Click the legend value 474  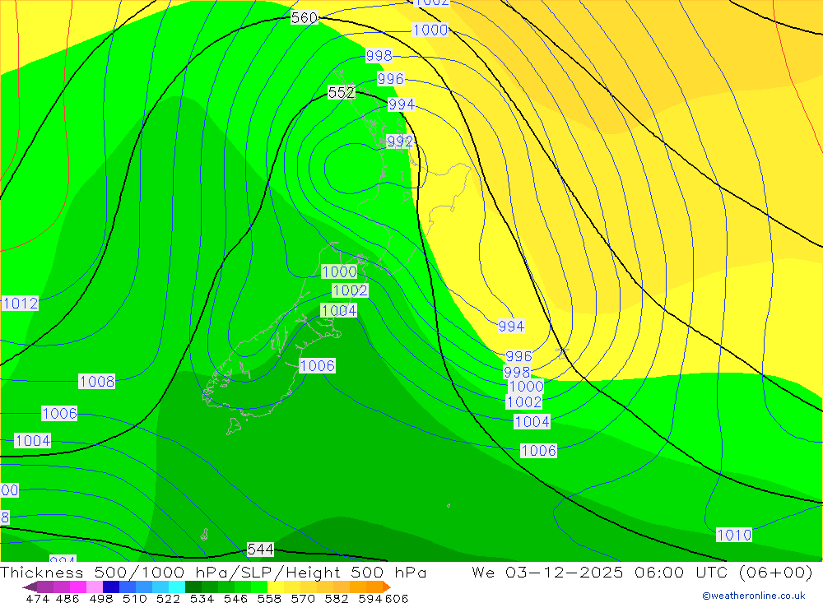tap(37, 599)
